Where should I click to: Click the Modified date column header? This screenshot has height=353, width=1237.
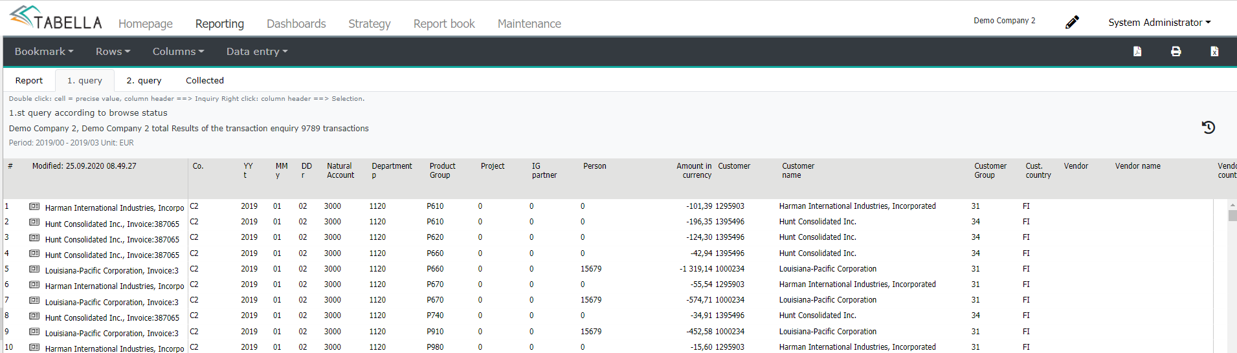coord(84,166)
